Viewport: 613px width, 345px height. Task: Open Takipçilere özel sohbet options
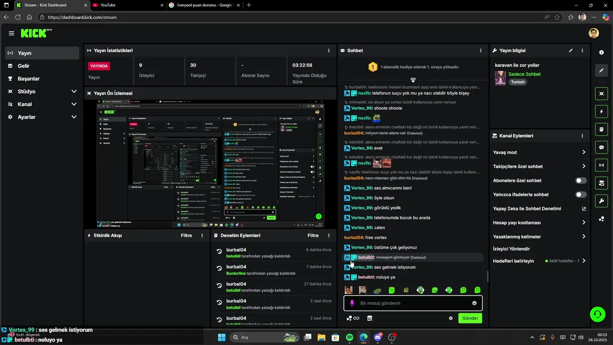tap(539, 166)
